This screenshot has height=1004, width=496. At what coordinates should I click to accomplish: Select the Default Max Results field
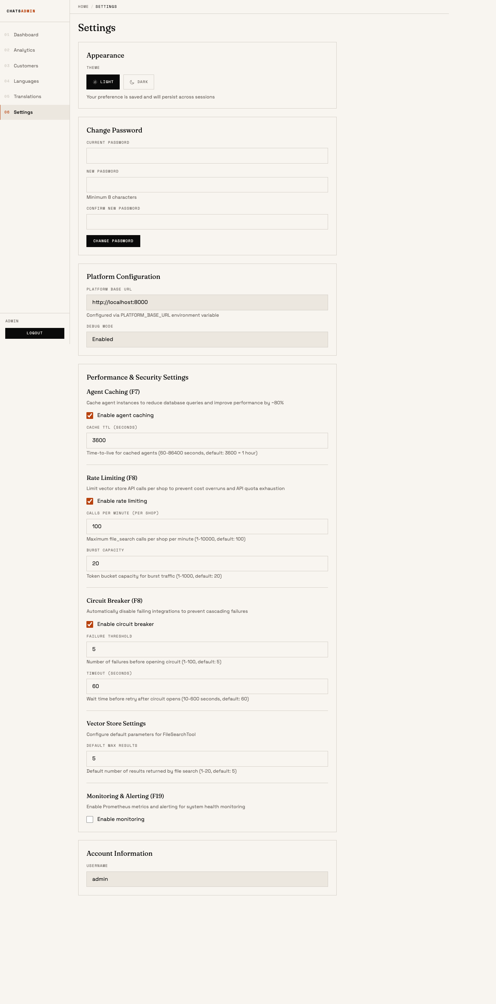click(207, 758)
